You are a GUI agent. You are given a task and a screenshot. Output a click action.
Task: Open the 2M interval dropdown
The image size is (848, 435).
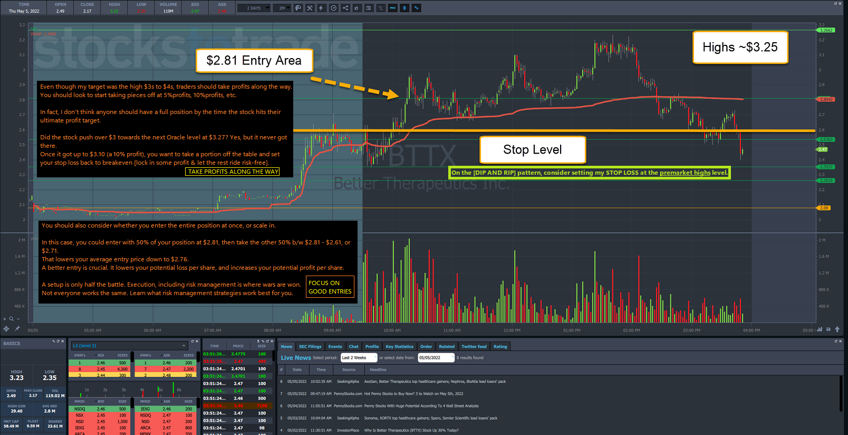[282, 8]
